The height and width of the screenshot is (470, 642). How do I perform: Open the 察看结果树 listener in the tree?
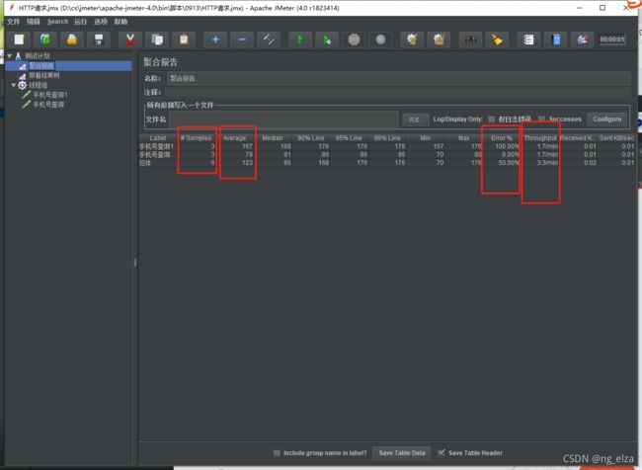44,75
